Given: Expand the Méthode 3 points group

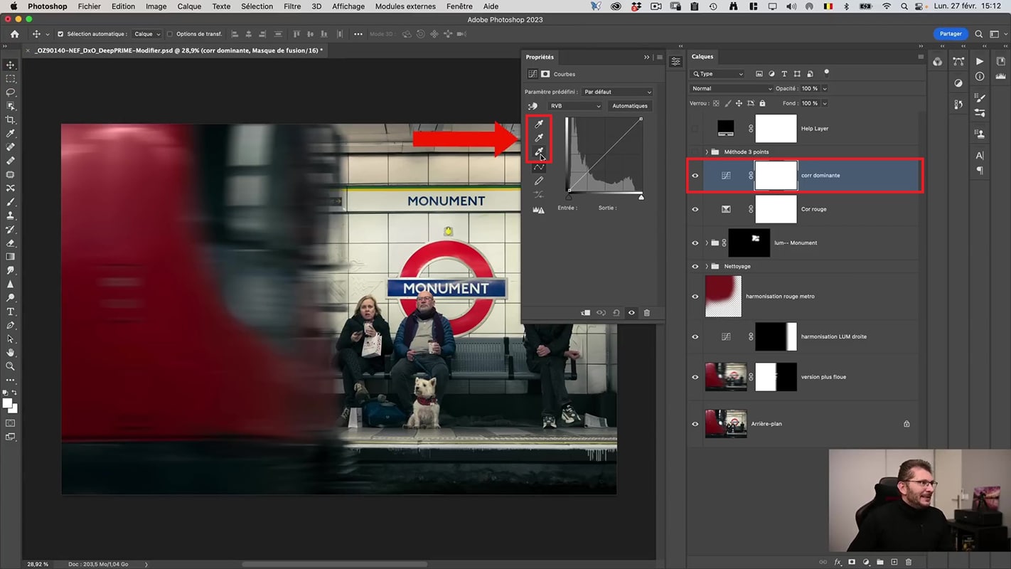Looking at the screenshot, I should coord(707,152).
